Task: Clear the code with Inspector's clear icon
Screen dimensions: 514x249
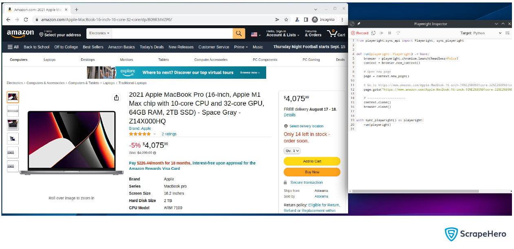Action: click(507, 33)
